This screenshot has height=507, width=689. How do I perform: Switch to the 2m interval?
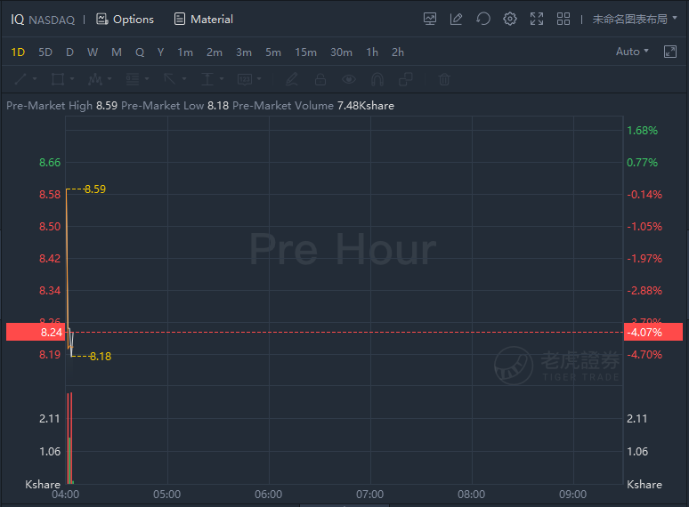(x=215, y=52)
